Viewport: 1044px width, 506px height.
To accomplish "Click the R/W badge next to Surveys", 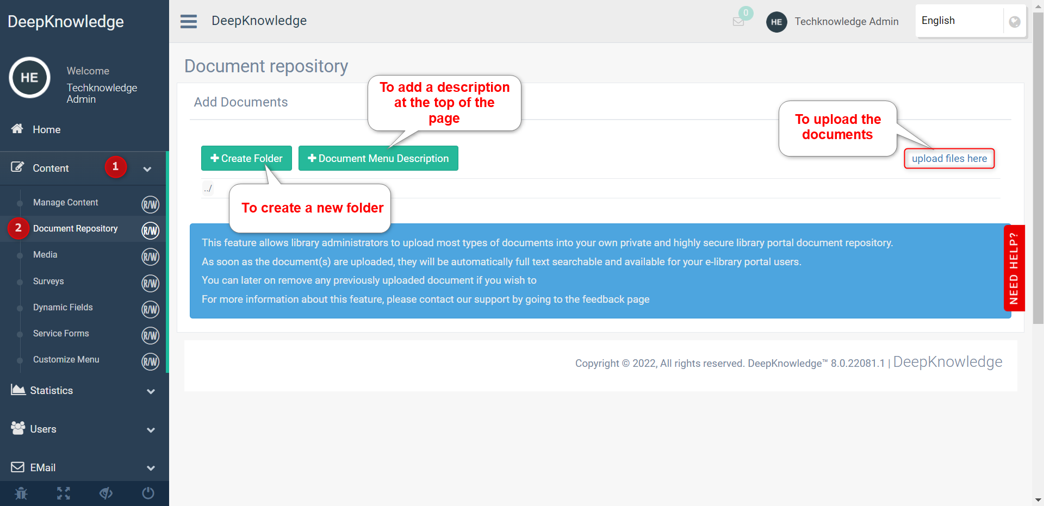I will 150,283.
